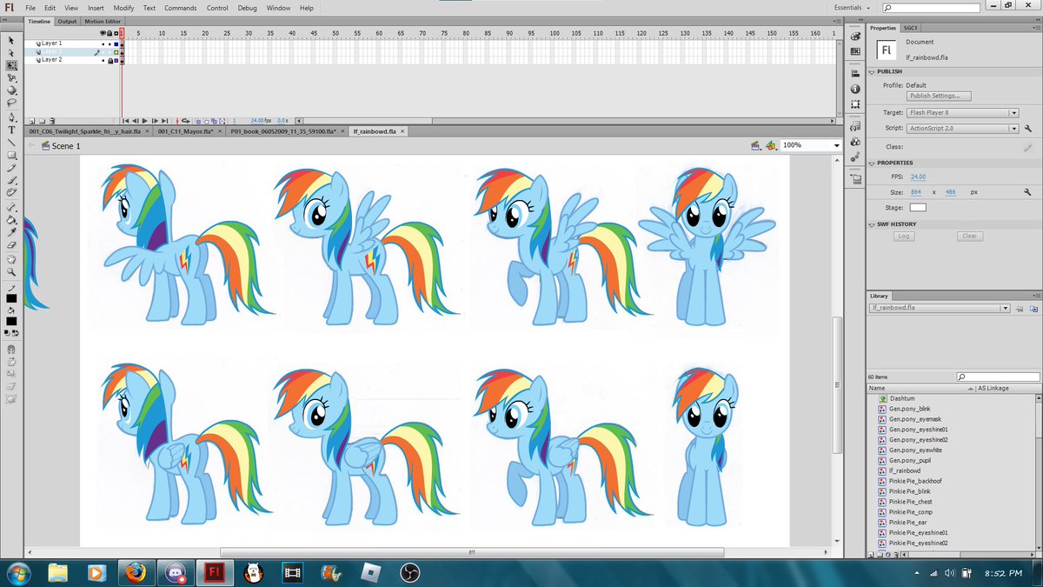This screenshot has height=587, width=1043.
Task: Open the Modify menu
Action: (x=123, y=7)
